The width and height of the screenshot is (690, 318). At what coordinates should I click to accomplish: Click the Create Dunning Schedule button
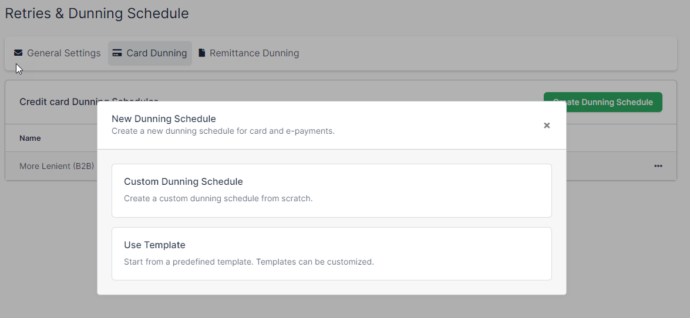coord(603,102)
